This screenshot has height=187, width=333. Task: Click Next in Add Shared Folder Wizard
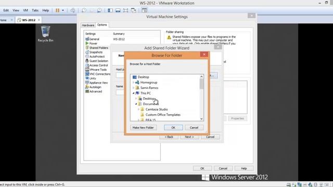[189, 137]
